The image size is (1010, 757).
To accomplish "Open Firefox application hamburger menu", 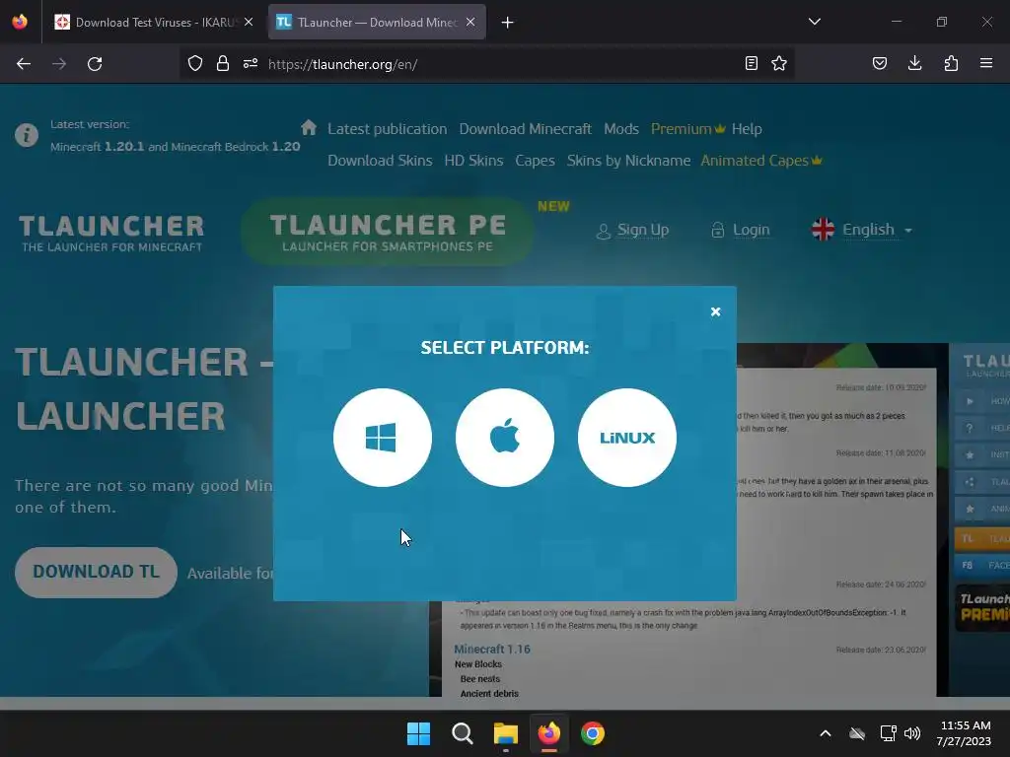I will (x=986, y=64).
